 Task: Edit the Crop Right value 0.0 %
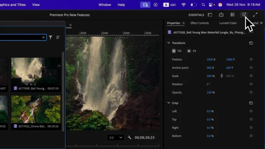click(x=210, y=128)
